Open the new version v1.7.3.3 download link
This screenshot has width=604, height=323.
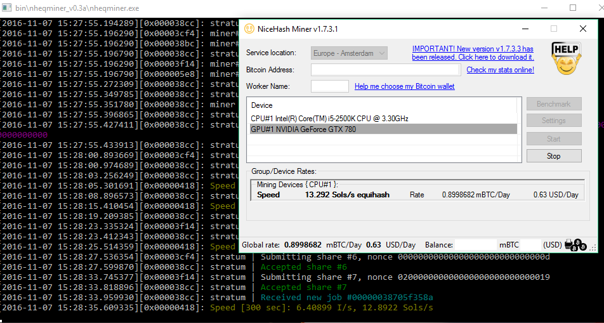[473, 53]
